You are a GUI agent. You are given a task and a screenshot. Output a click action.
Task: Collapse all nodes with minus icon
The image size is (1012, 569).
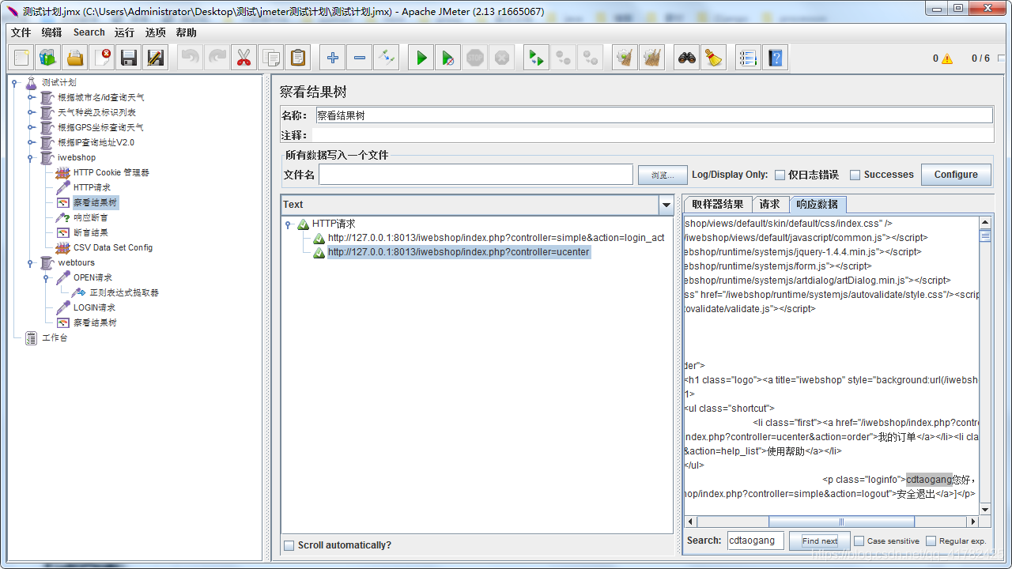point(360,58)
